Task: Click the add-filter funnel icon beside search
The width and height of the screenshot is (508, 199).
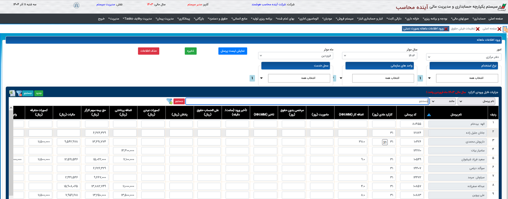Action: point(169,101)
